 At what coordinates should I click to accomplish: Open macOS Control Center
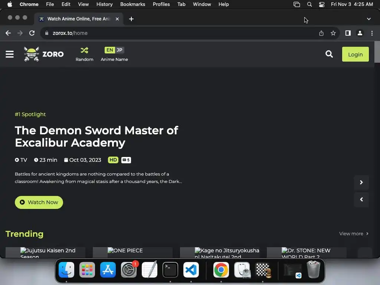pos(322,4)
